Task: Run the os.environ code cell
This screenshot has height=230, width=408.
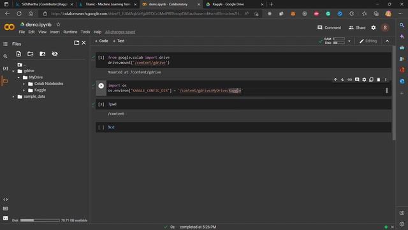Action: point(101,86)
